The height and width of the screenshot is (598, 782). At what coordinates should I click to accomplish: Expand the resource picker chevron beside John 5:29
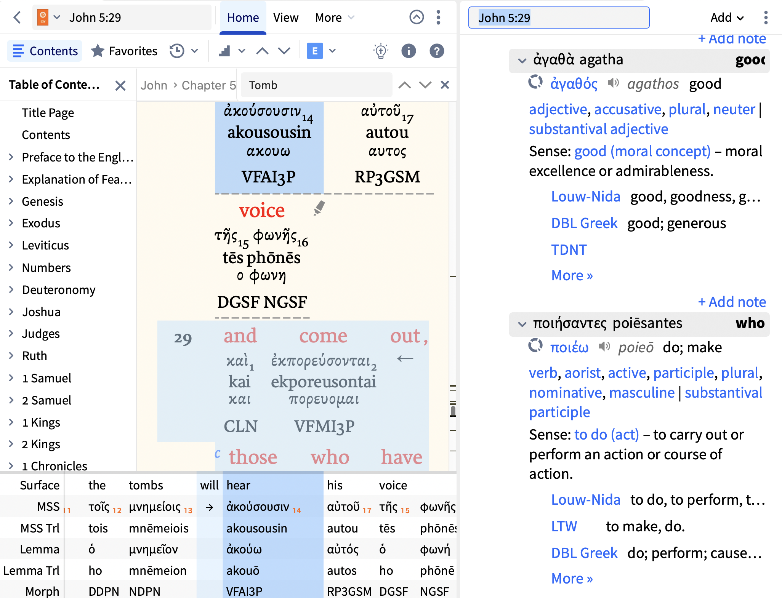click(x=57, y=17)
